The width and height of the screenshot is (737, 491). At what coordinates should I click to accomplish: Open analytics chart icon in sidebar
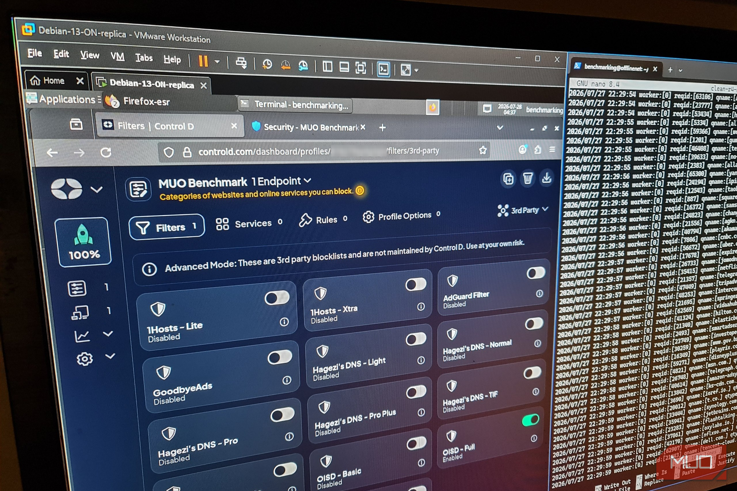(x=82, y=336)
